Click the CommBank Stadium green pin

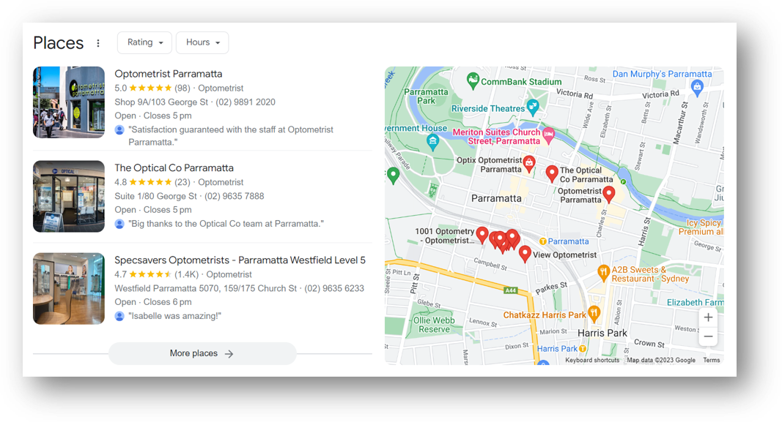pyautogui.click(x=473, y=80)
